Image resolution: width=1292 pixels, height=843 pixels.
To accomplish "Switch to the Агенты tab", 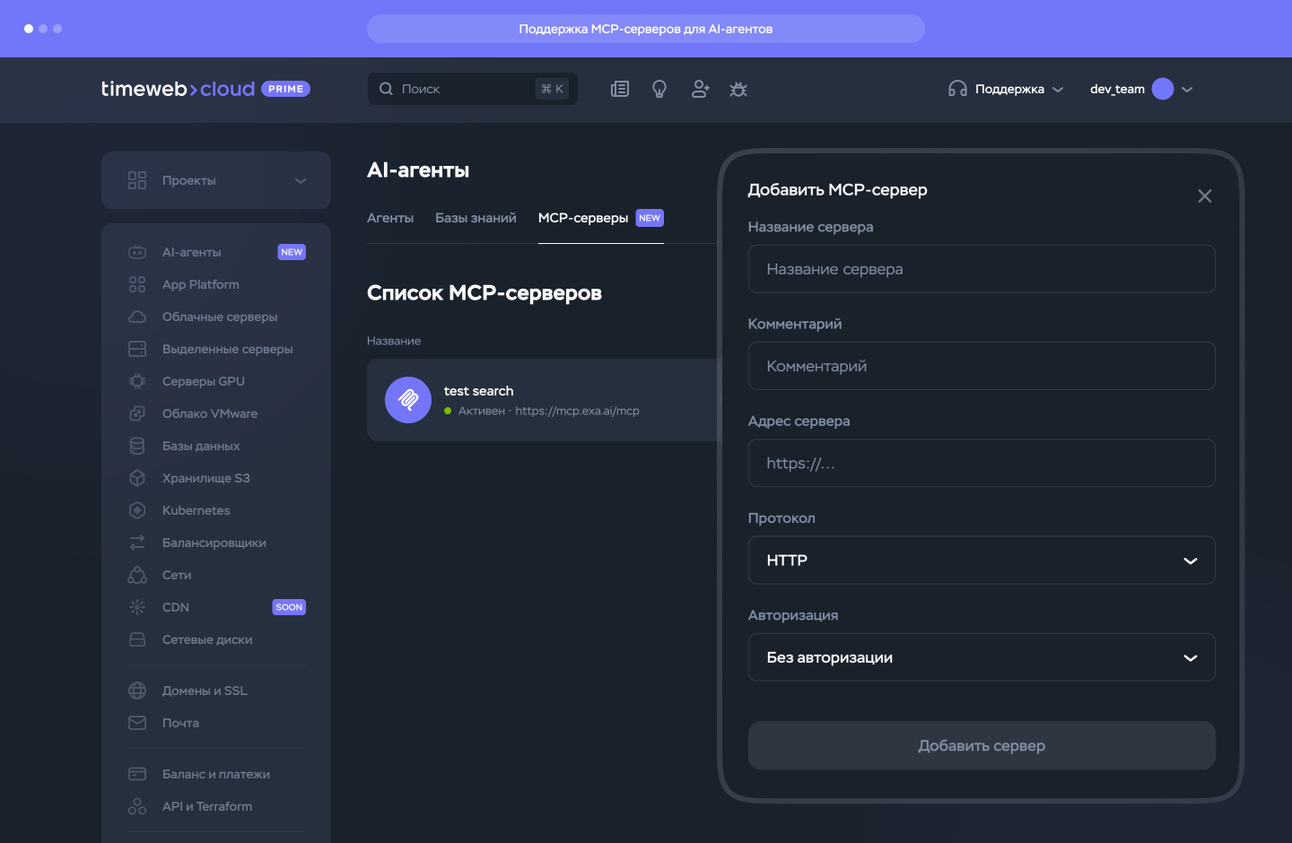I will point(390,217).
